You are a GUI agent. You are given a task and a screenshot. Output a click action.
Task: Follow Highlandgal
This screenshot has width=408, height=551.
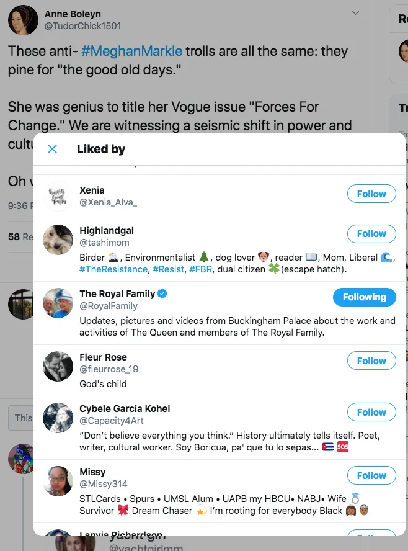[371, 234]
